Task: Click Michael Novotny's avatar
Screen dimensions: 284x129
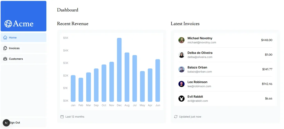Action: click(x=181, y=40)
